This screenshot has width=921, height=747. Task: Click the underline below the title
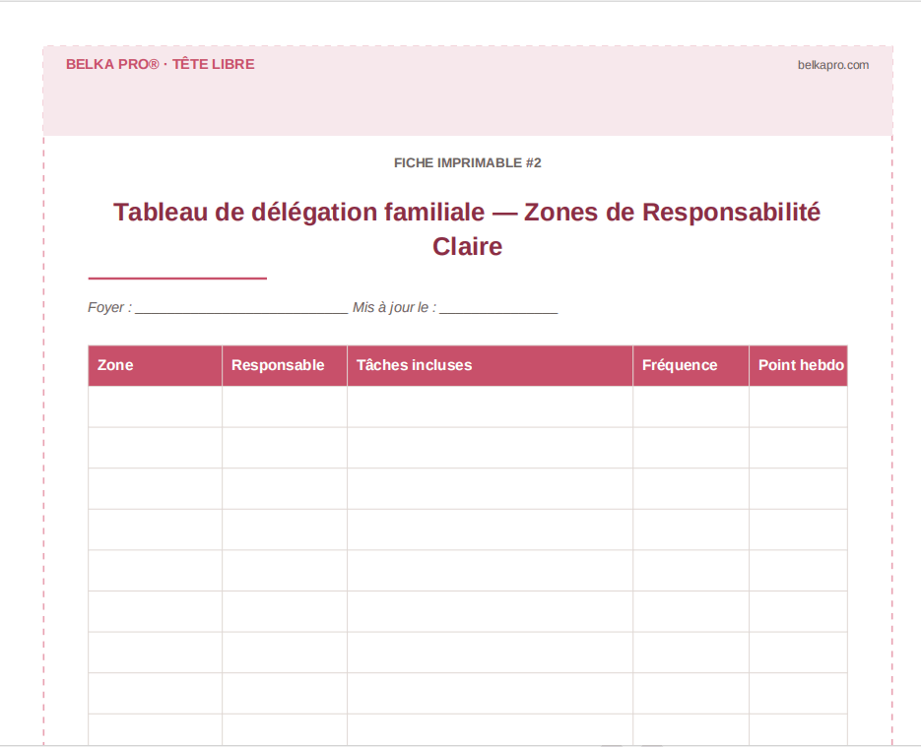tap(177, 280)
